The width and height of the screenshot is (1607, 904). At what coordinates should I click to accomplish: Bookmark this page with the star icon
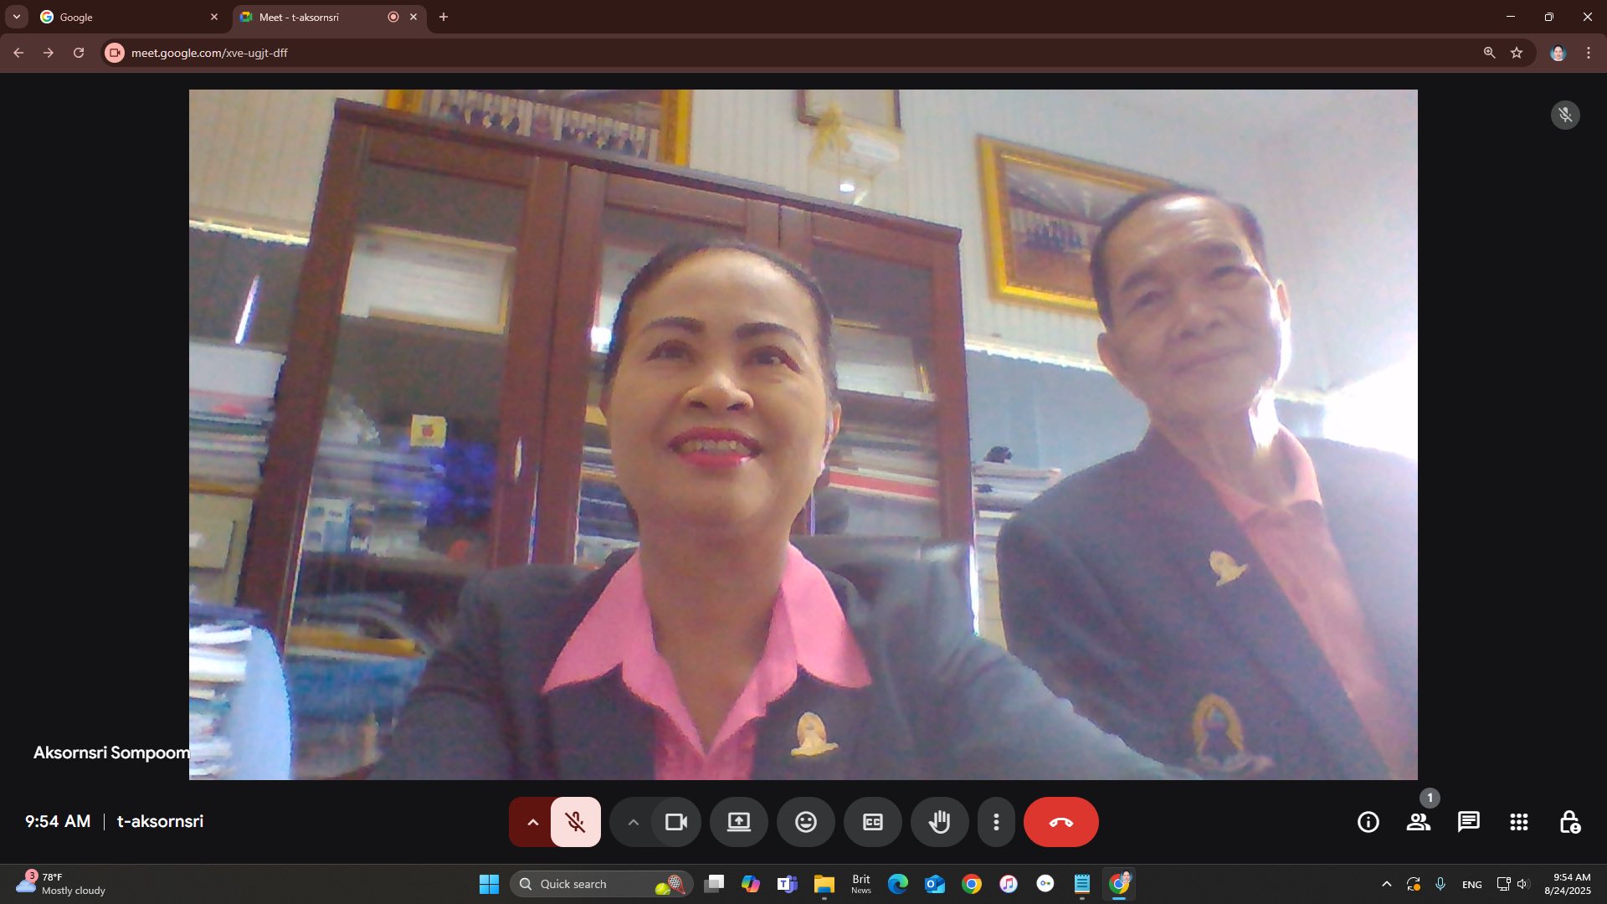click(1516, 53)
